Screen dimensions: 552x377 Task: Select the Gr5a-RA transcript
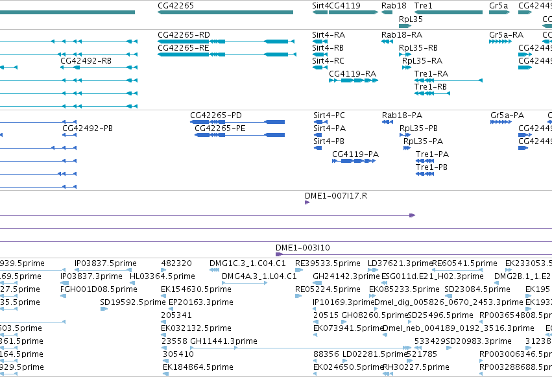(x=500, y=42)
